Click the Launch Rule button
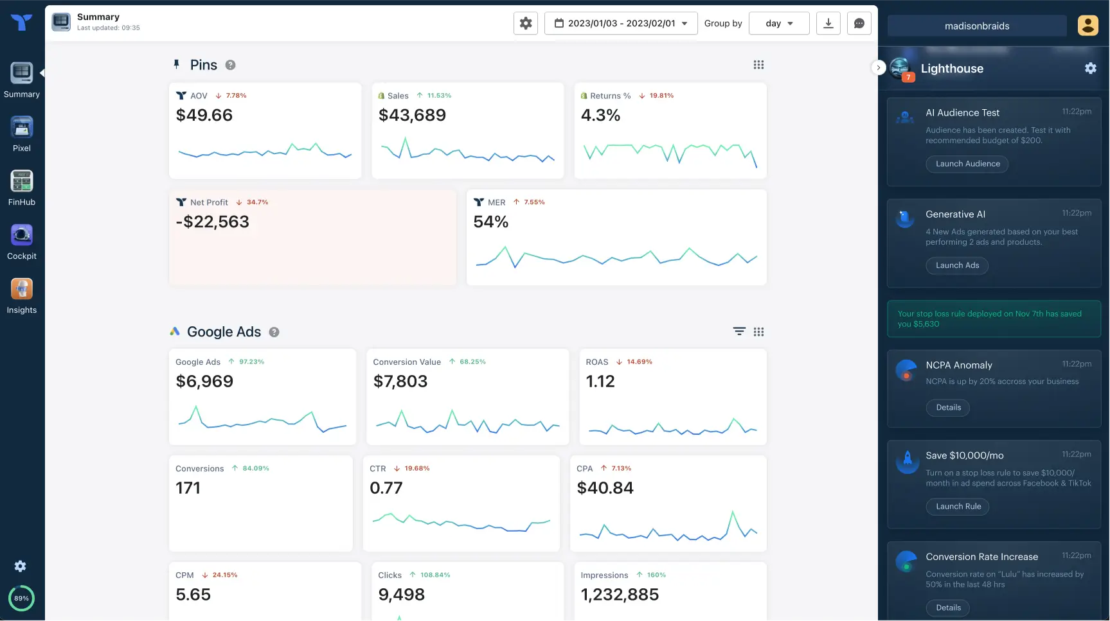 [958, 507]
